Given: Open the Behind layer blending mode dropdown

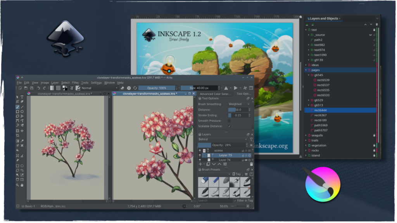Looking at the screenshot, I should tap(222, 139).
